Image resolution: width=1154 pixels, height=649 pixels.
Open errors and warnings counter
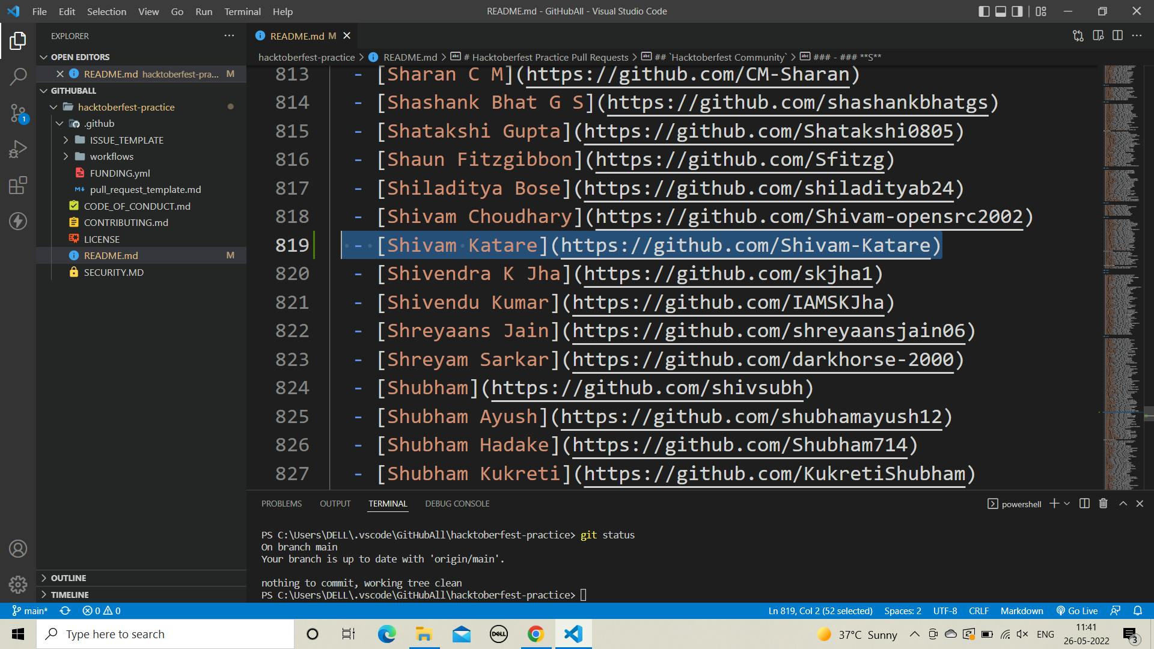[x=102, y=611]
